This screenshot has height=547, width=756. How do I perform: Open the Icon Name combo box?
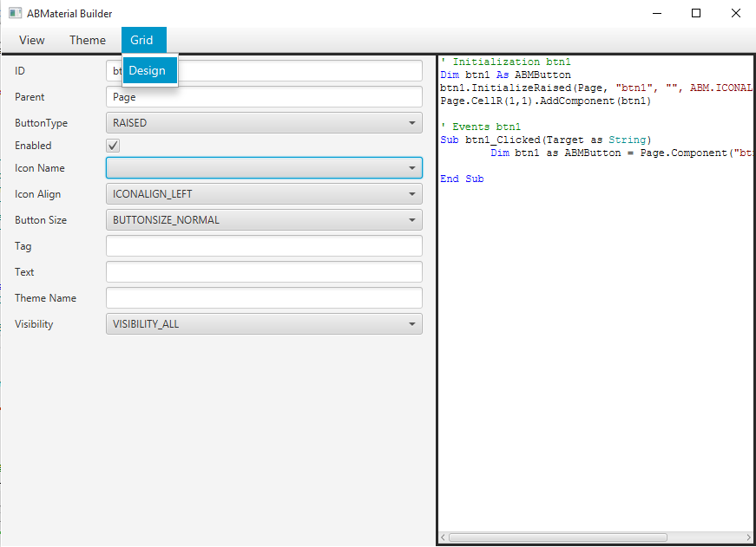pos(264,168)
